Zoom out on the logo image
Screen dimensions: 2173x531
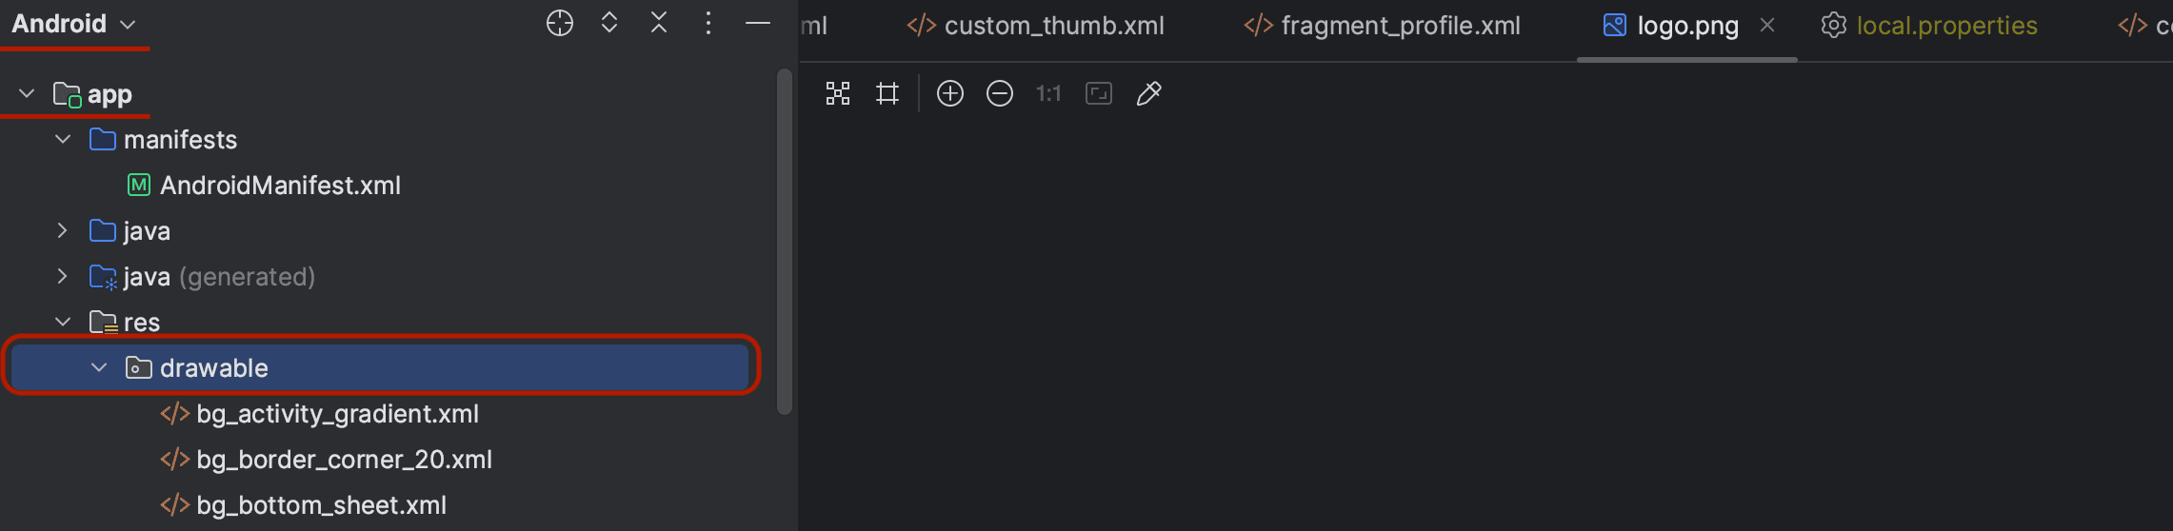[x=1000, y=93]
